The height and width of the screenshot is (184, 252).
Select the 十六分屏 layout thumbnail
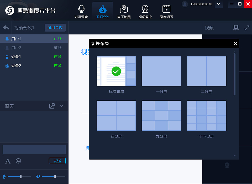click(207, 116)
